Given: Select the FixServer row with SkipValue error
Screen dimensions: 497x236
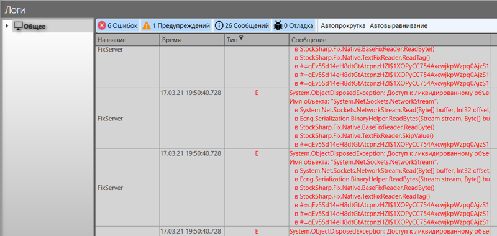Looking at the screenshot, I should pos(292,118).
